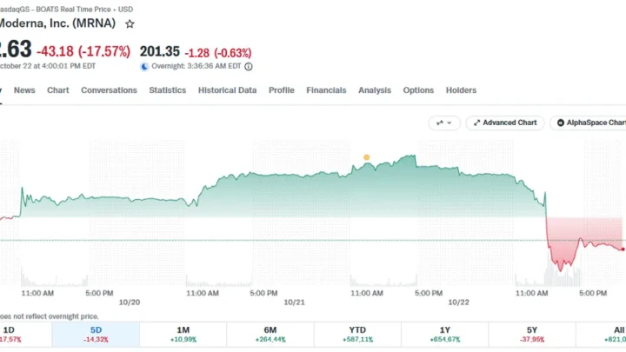626x352 pixels.
Task: View the Financials tab
Action: (326, 90)
